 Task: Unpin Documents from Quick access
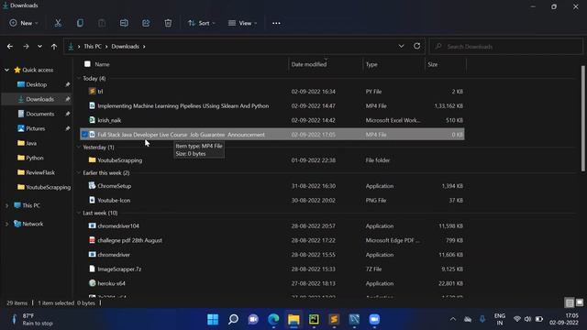[68, 114]
